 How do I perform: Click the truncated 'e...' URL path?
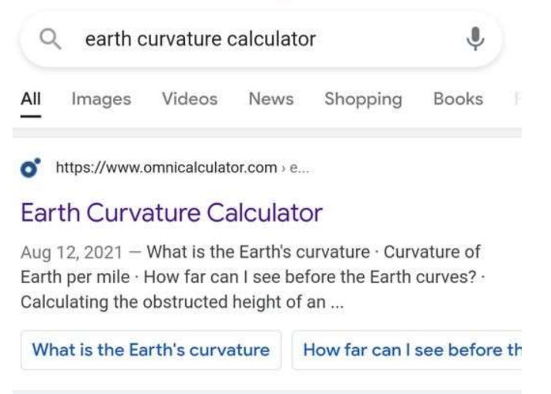click(300, 168)
